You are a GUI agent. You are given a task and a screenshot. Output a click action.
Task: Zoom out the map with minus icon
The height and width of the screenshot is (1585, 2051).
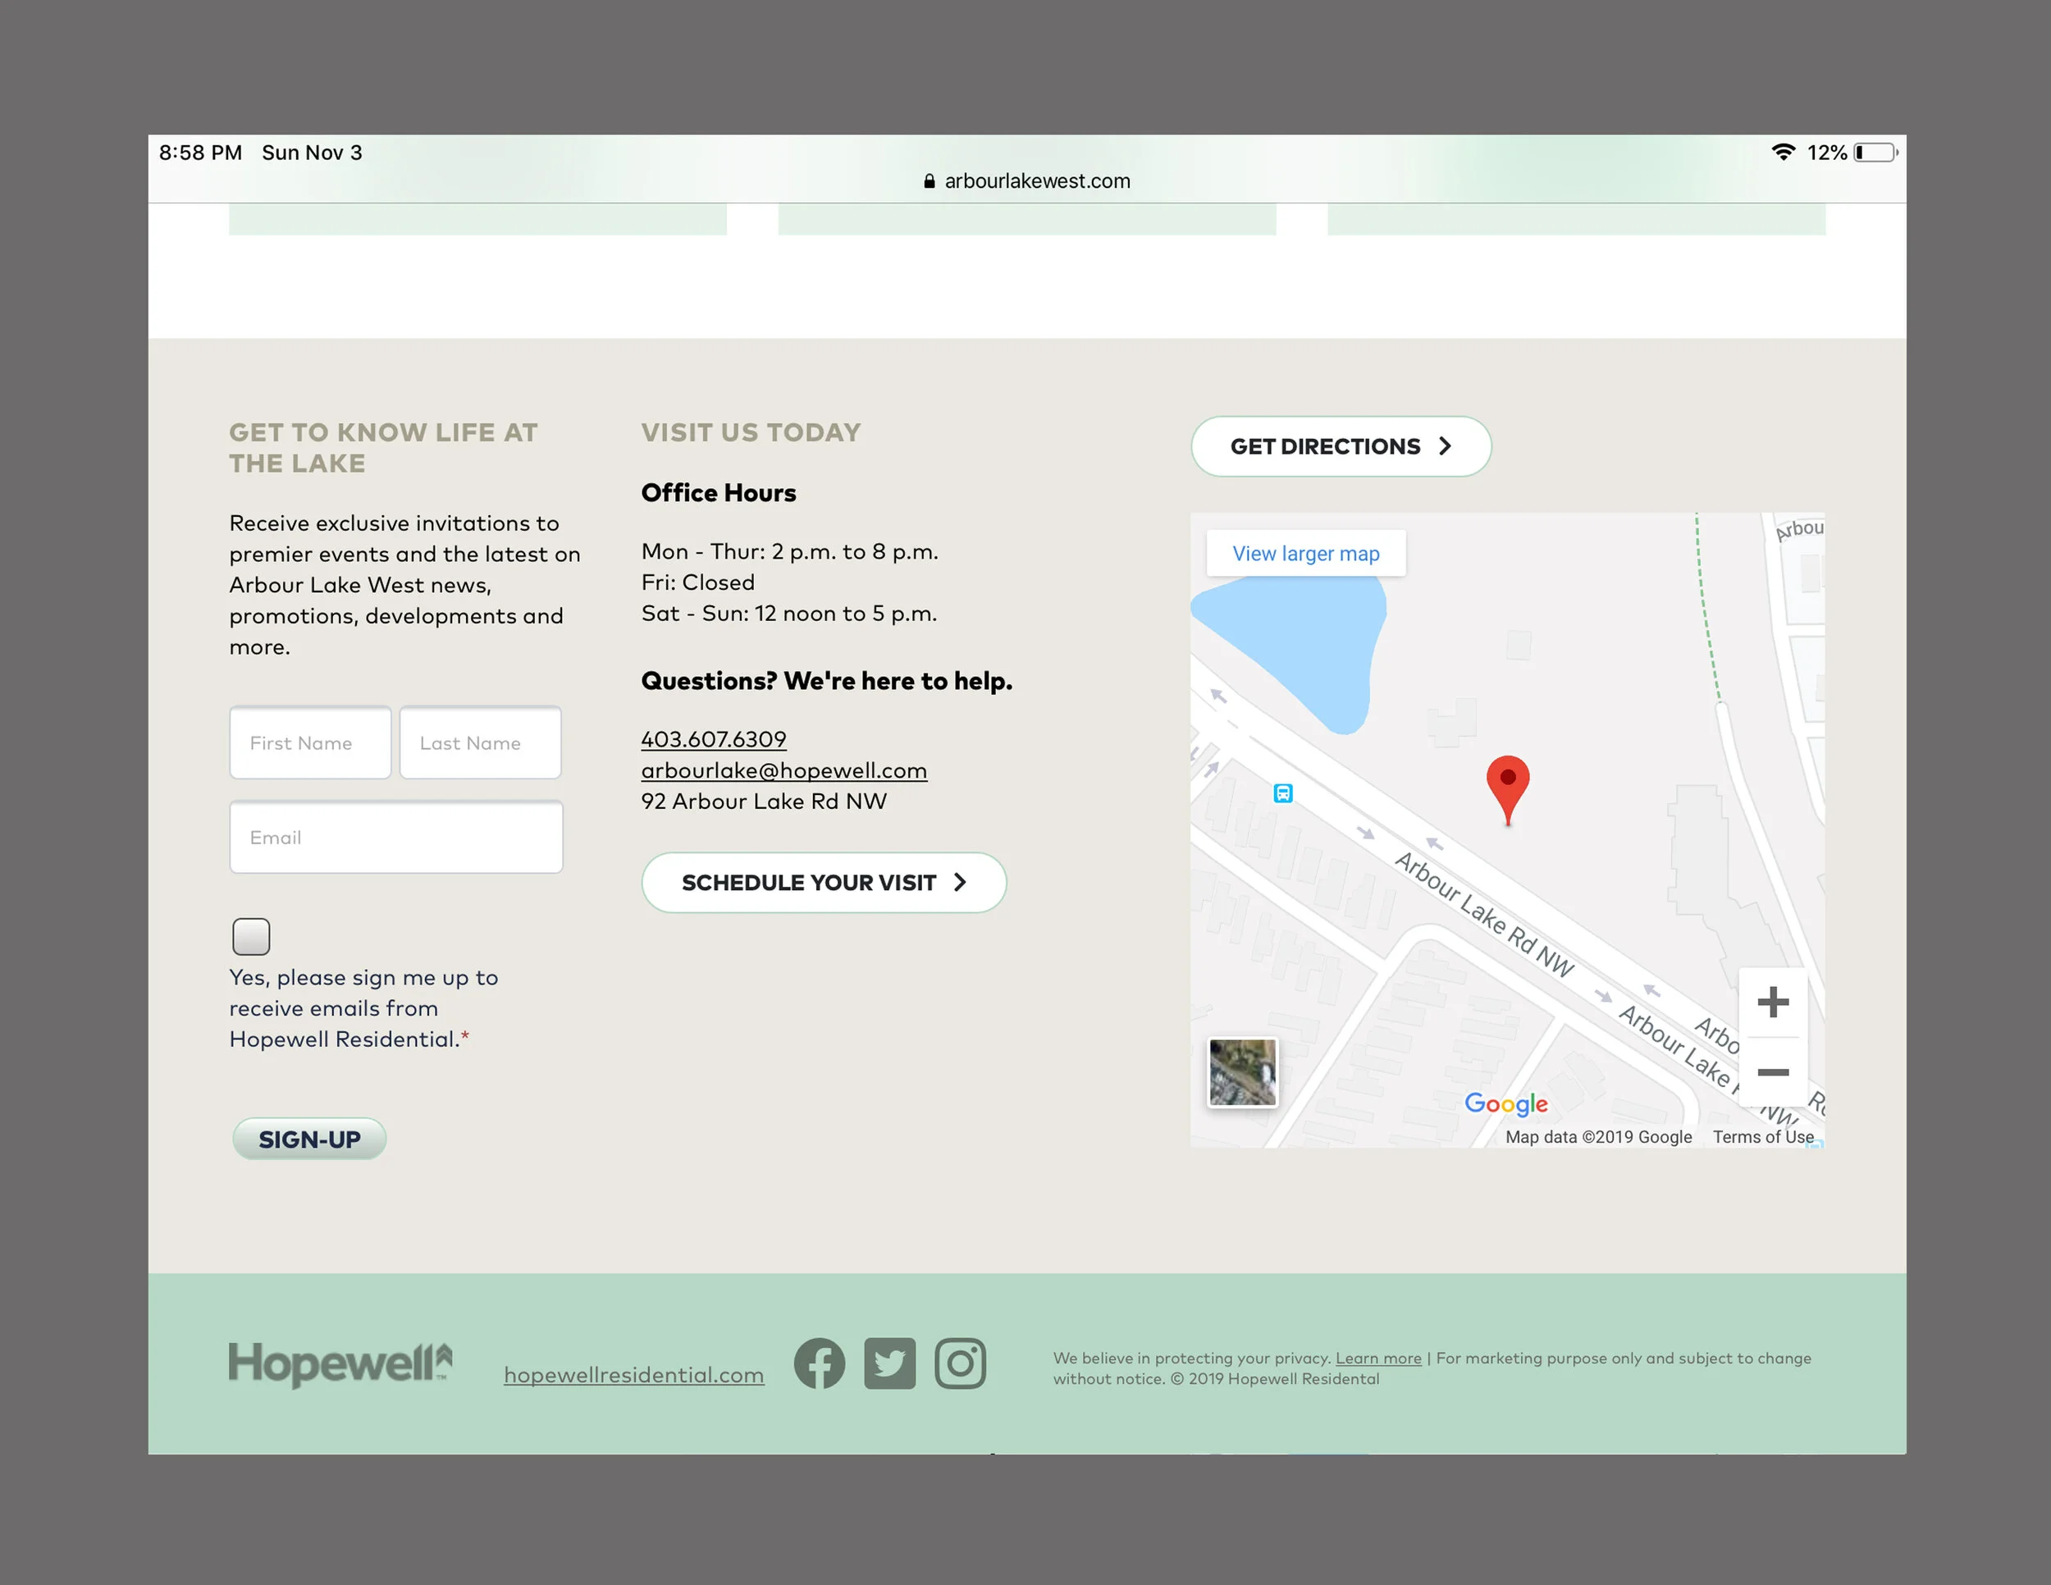point(1772,1072)
